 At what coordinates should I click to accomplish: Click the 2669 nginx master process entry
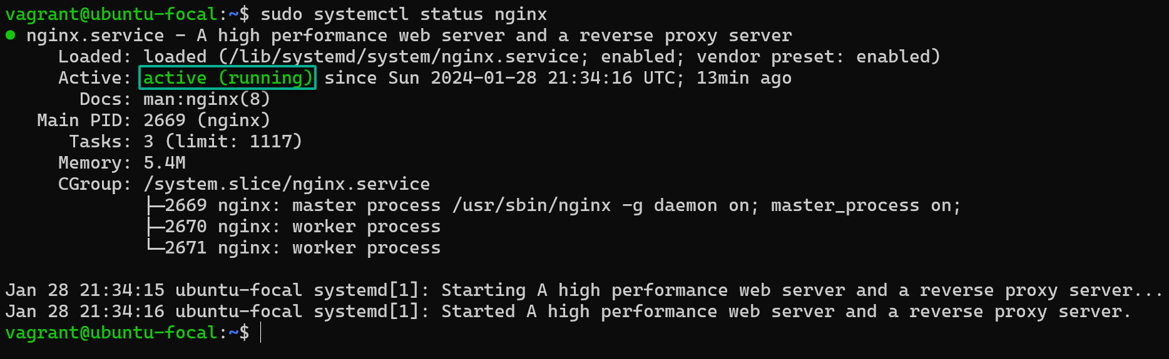(562, 205)
